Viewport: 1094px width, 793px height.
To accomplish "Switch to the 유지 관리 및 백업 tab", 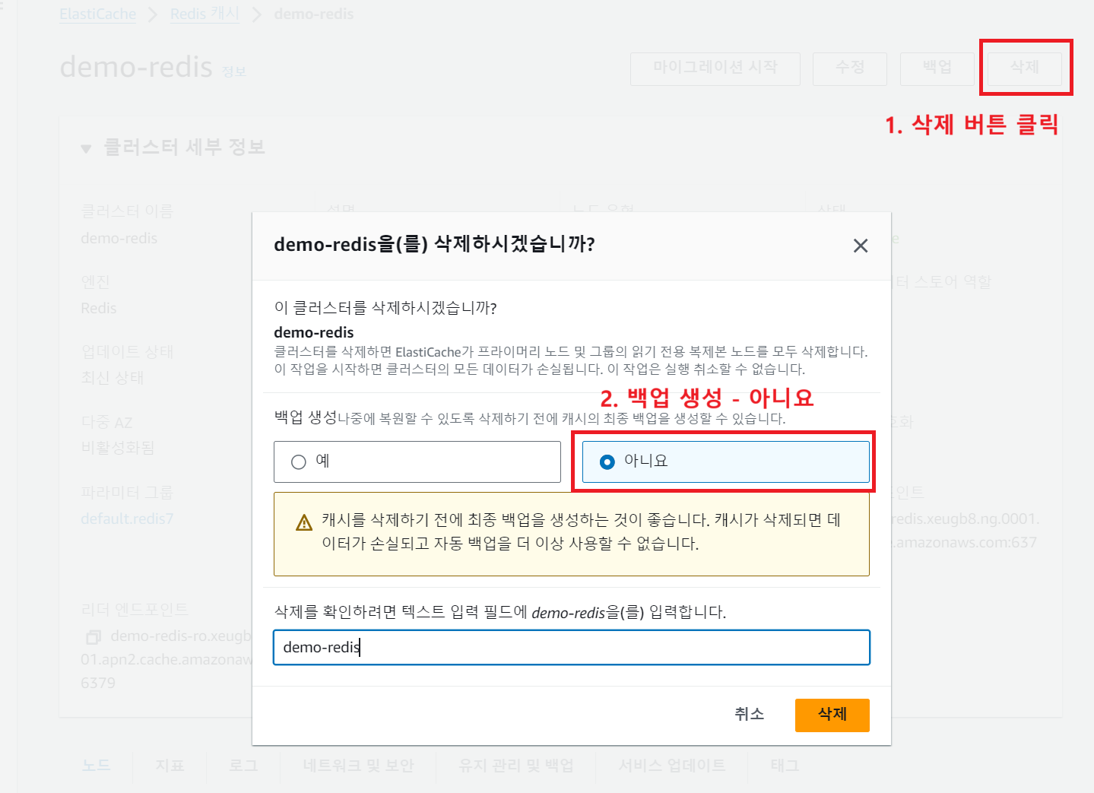I will pos(516,766).
